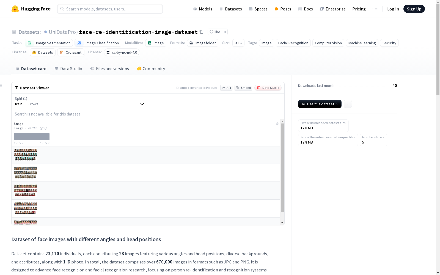The height and width of the screenshot is (275, 440).
Task: Click the imagefolder format tag
Action: [203, 43]
